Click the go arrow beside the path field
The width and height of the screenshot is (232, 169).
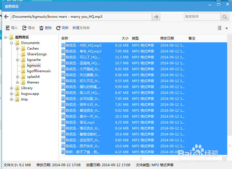[x=156, y=17]
